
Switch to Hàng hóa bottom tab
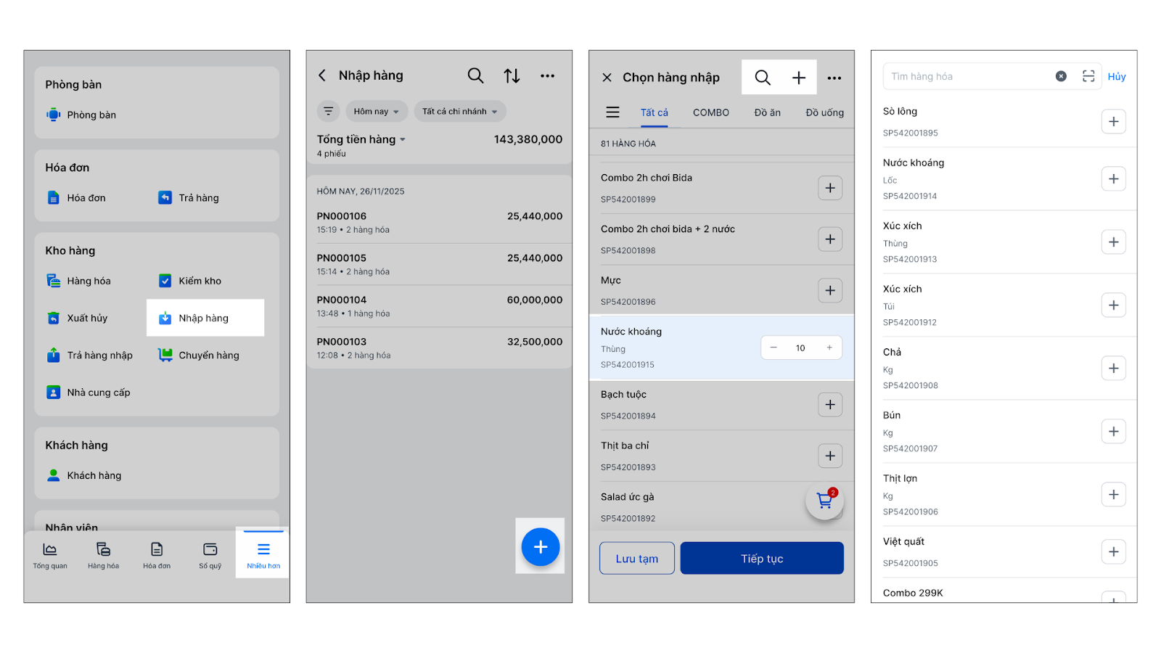click(103, 555)
